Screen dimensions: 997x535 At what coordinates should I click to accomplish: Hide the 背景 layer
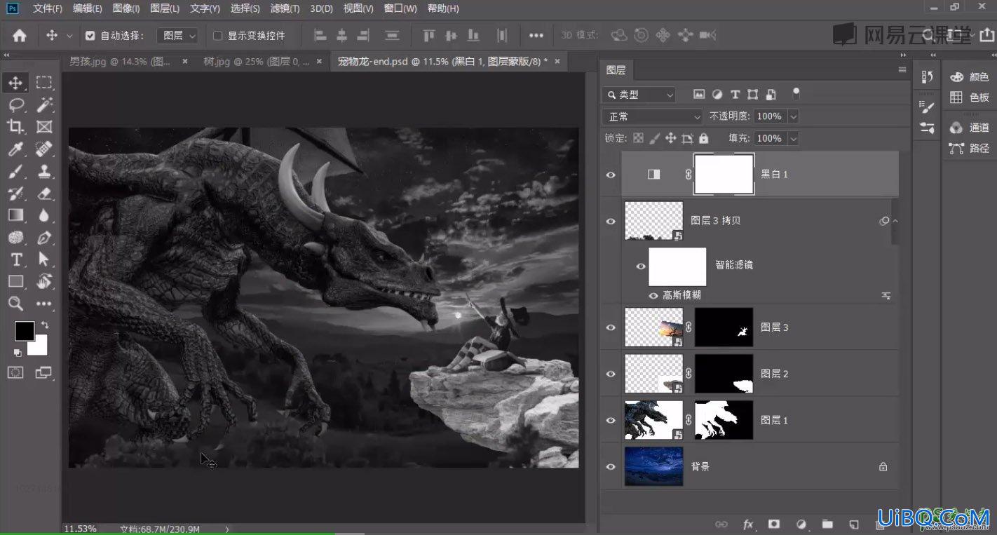point(610,466)
